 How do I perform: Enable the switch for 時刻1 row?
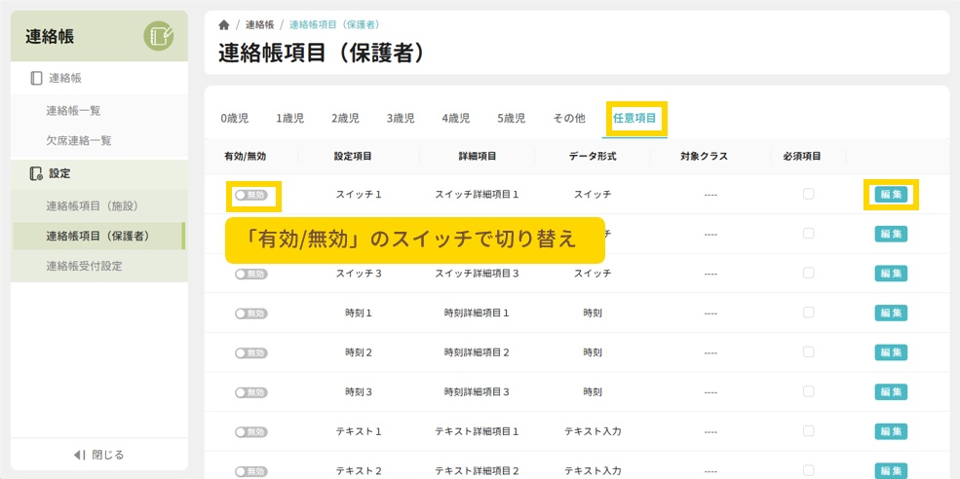(250, 313)
